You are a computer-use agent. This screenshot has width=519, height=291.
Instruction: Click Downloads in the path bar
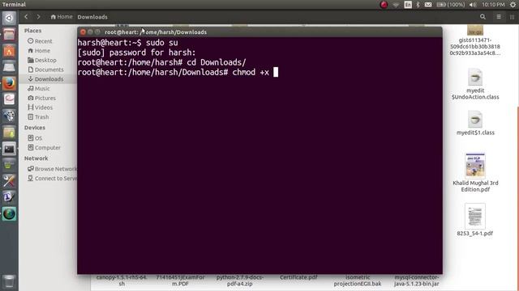(92, 17)
